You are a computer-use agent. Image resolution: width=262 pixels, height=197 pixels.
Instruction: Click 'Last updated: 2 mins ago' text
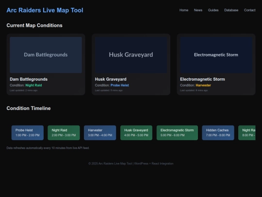(x=24, y=90)
